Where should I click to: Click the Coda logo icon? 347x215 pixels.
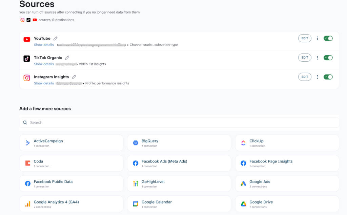tap(28, 163)
